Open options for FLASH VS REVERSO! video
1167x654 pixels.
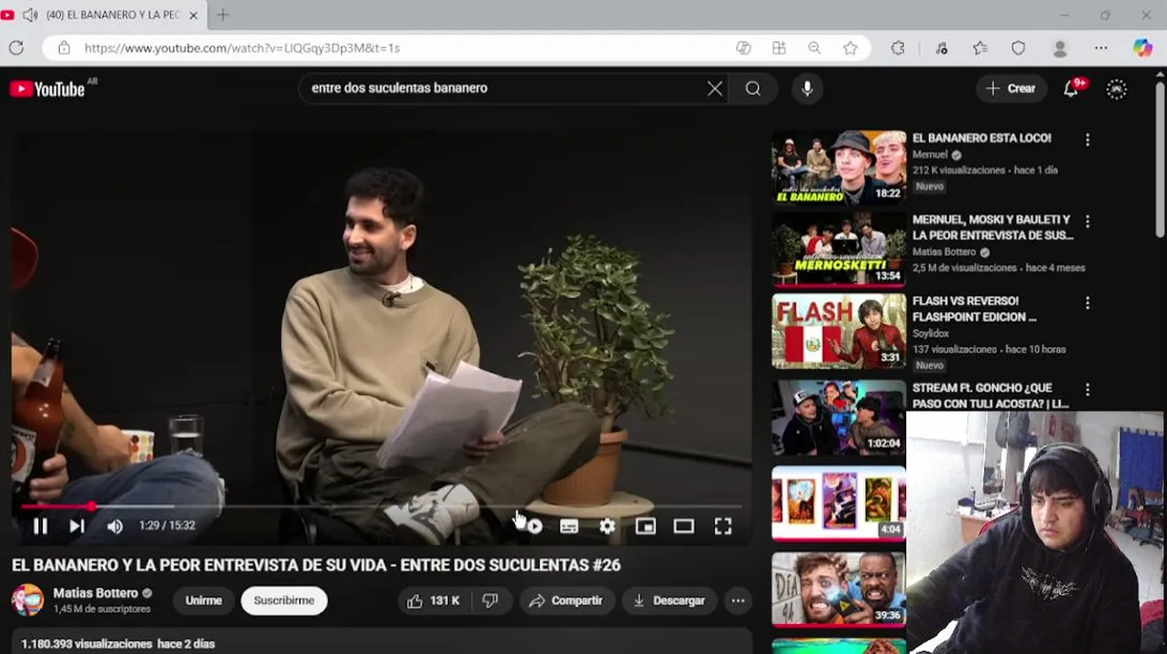pos(1087,302)
